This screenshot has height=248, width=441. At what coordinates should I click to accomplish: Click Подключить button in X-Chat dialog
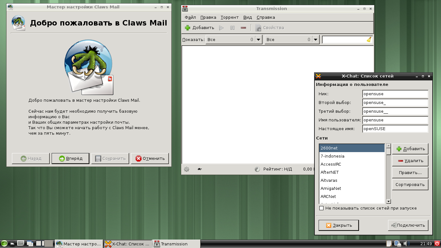(408, 225)
